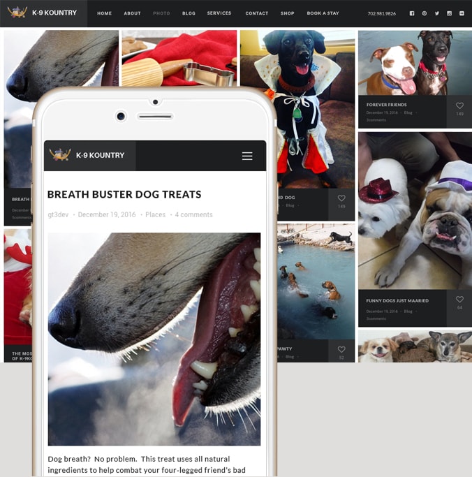Viewport: 472px width, 477px height.
Task: Click the December 19, 2016 date on phone
Action: (x=107, y=215)
